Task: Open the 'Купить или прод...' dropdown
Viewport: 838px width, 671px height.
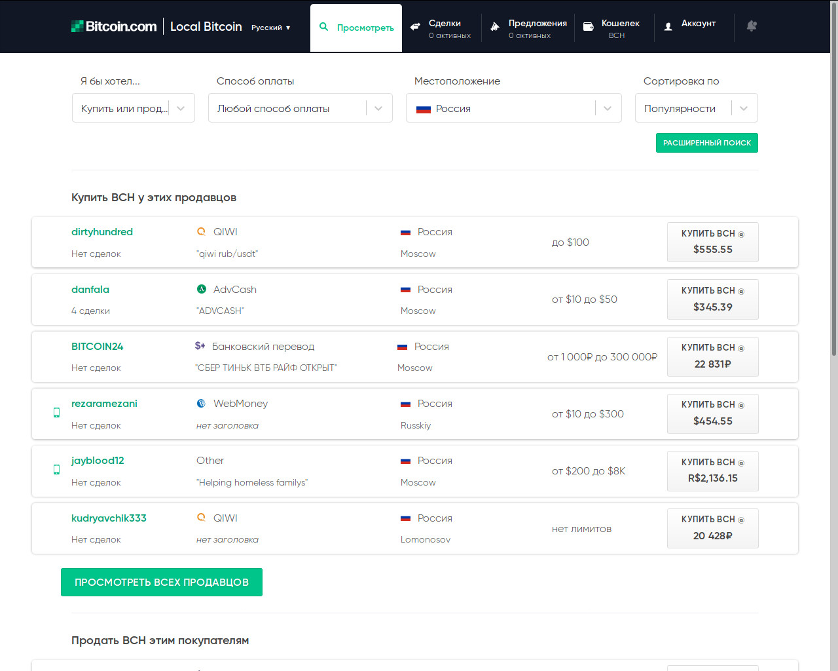Action: [134, 108]
